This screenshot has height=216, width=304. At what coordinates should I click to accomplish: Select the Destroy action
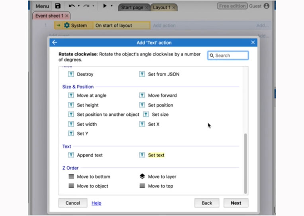tap(85, 74)
